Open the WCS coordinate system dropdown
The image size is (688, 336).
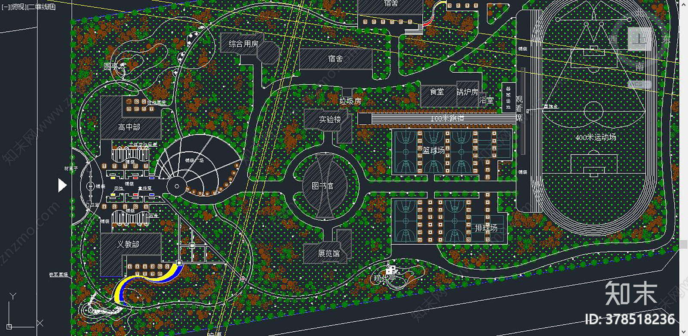[x=639, y=84]
